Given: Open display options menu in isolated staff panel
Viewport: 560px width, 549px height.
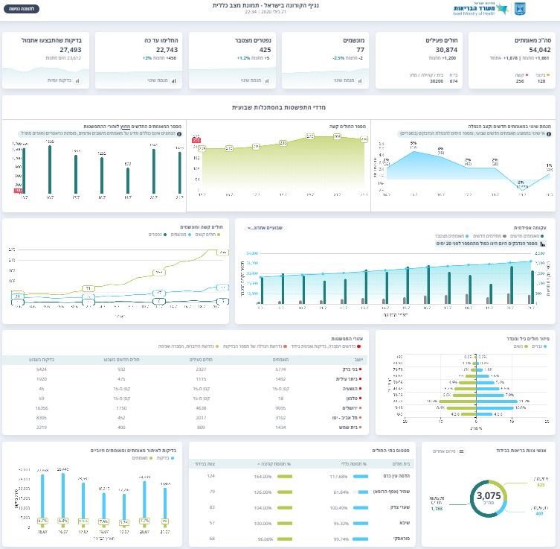Looking at the screenshot, I should 461,451.
